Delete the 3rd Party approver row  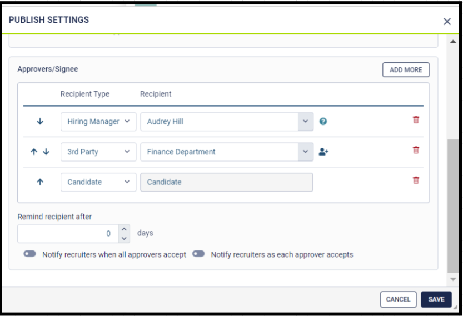pyautogui.click(x=416, y=150)
